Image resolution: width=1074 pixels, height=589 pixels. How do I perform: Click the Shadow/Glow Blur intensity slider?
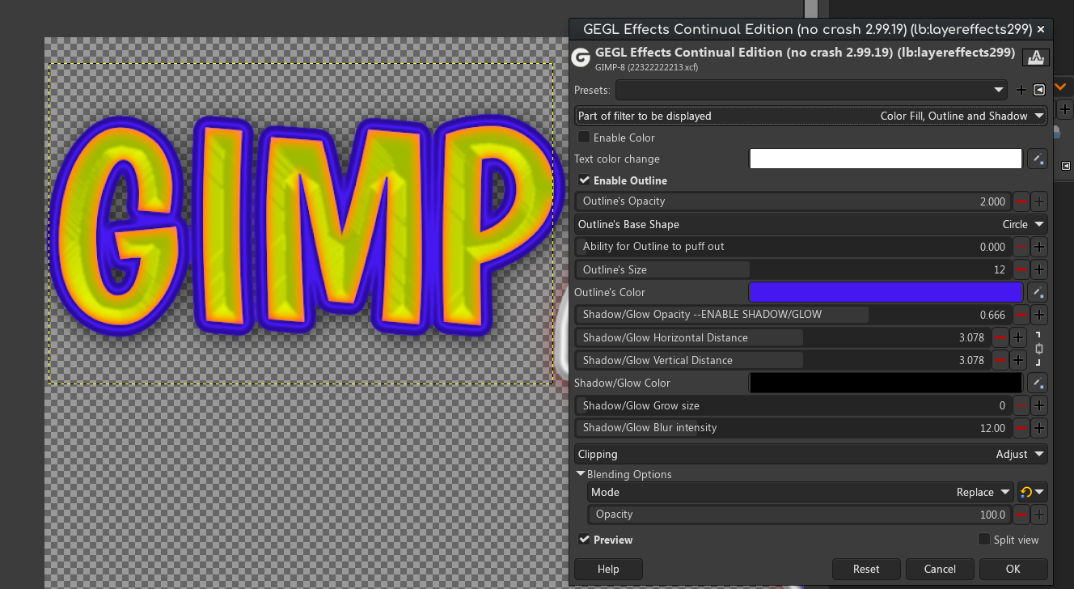click(x=793, y=428)
